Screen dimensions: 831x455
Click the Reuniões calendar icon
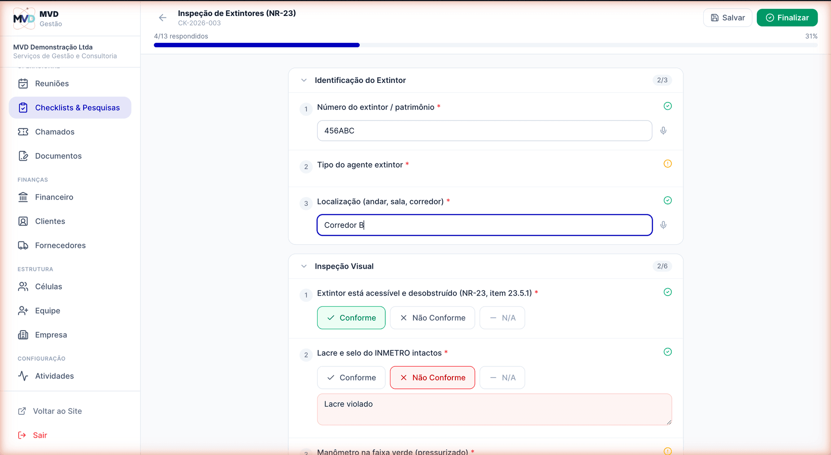pos(23,83)
